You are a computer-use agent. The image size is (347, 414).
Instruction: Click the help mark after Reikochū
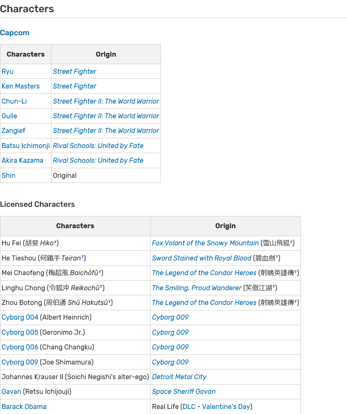point(101,287)
